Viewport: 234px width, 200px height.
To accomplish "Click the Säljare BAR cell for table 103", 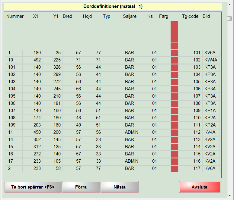I will 135,82.
